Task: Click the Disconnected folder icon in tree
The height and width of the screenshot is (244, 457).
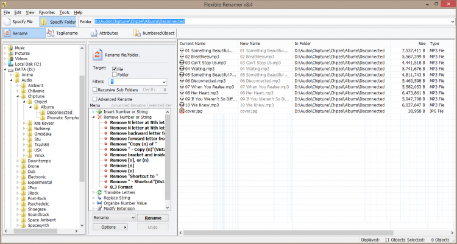Action: click(x=43, y=113)
